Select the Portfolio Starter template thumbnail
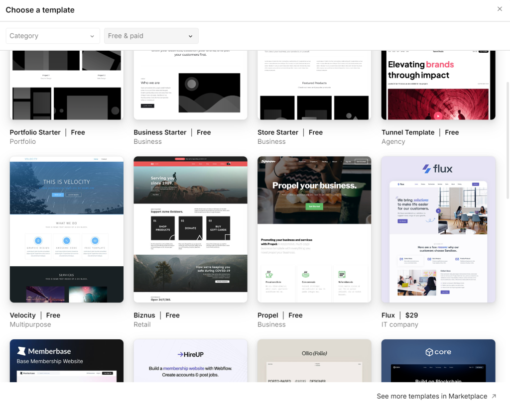 pyautogui.click(x=67, y=85)
